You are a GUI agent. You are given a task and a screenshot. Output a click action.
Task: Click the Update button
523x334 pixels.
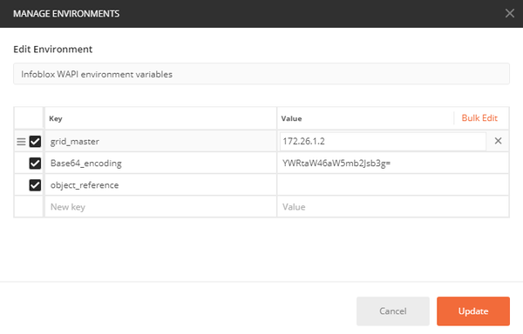click(473, 311)
